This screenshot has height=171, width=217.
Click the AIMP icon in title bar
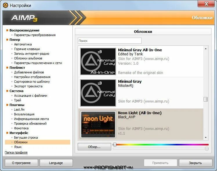pyautogui.click(x=6, y=5)
